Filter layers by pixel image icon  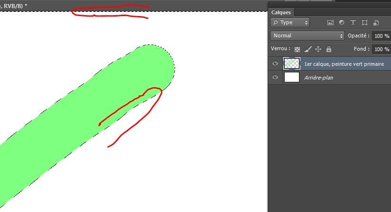click(x=330, y=22)
